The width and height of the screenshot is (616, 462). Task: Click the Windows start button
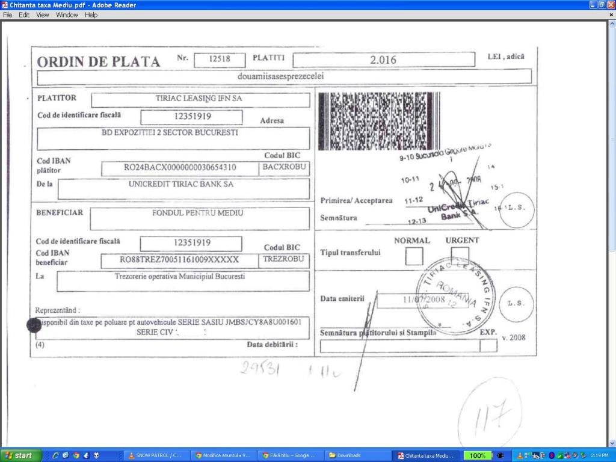tap(19, 455)
